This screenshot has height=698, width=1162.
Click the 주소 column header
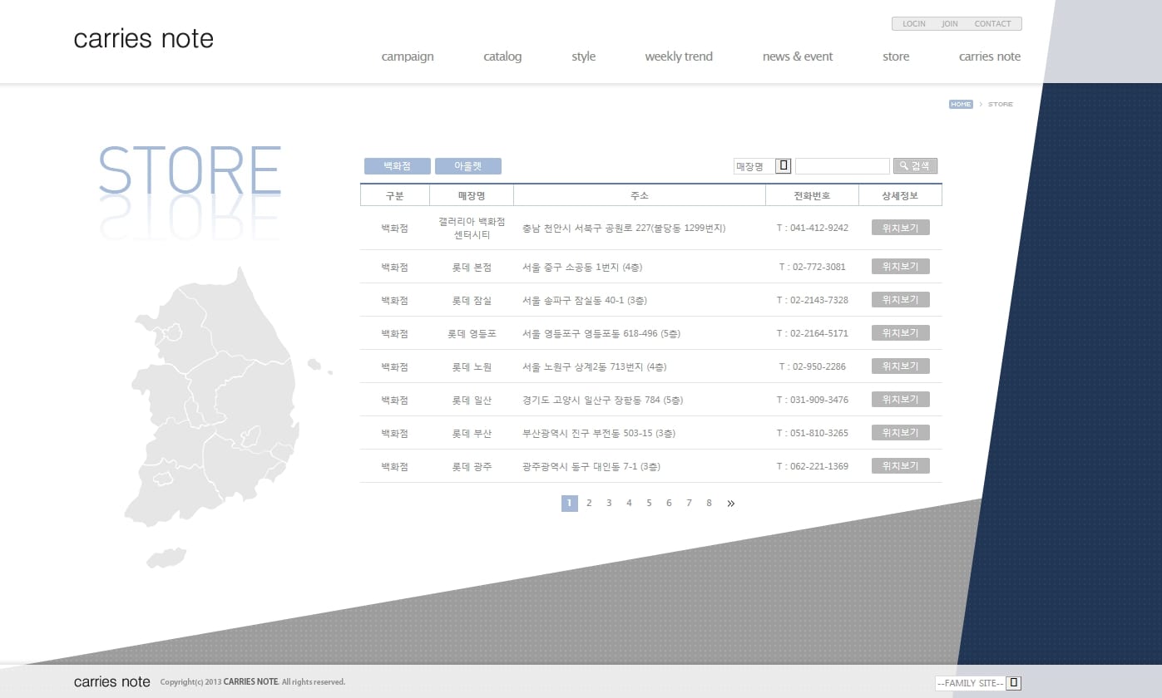click(640, 195)
